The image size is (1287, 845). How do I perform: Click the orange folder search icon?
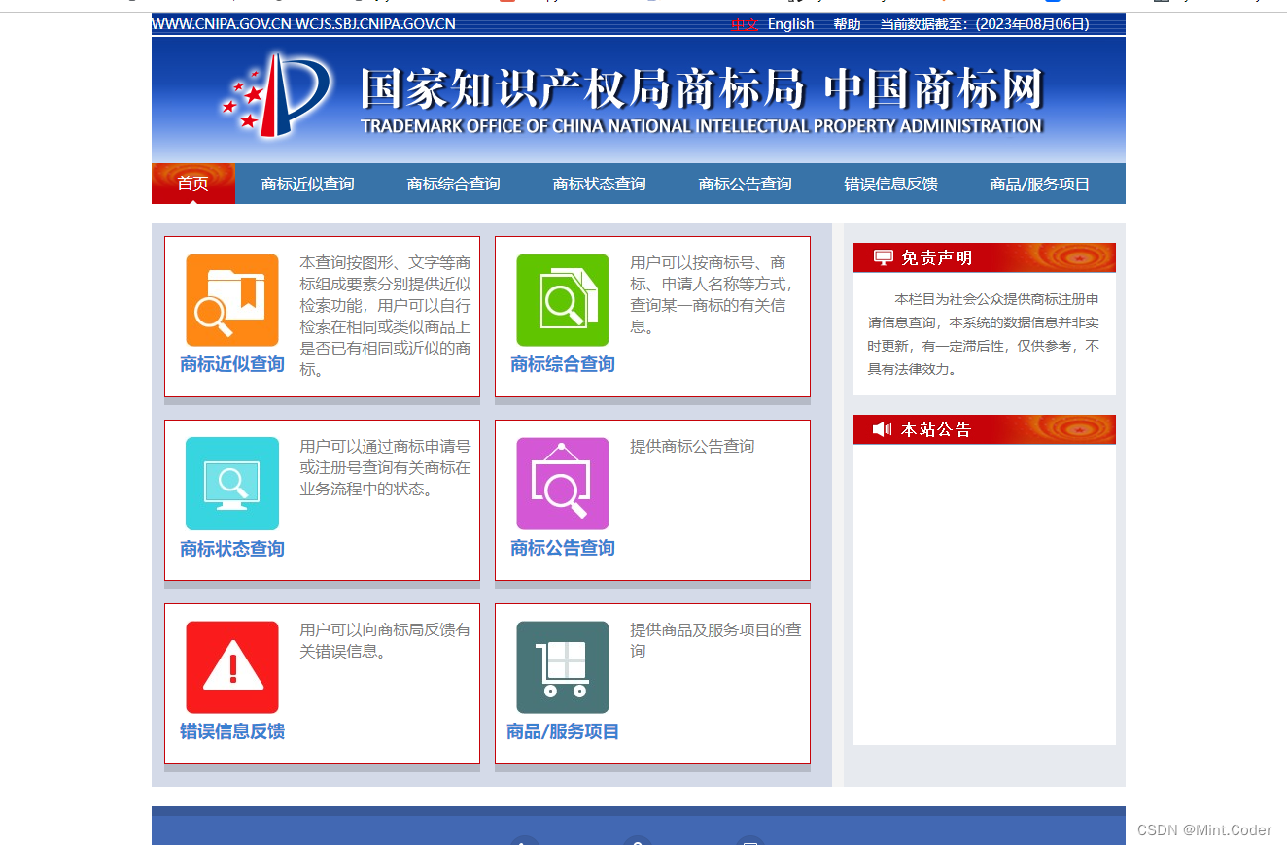[x=232, y=300]
